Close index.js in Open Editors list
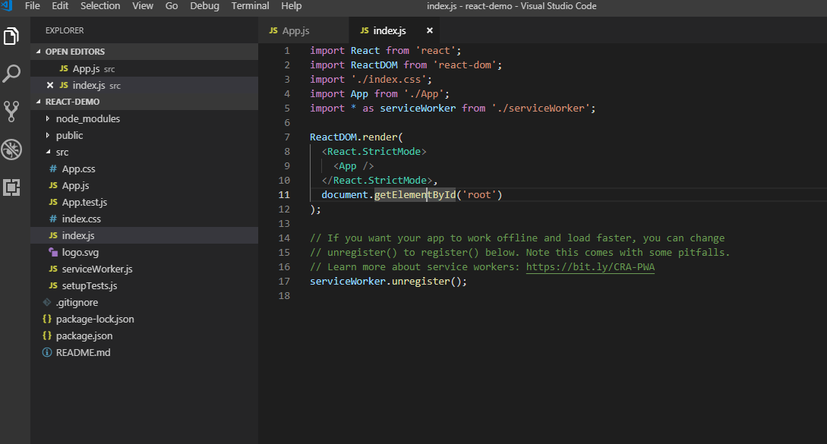The height and width of the screenshot is (444, 827). pyautogui.click(x=50, y=85)
